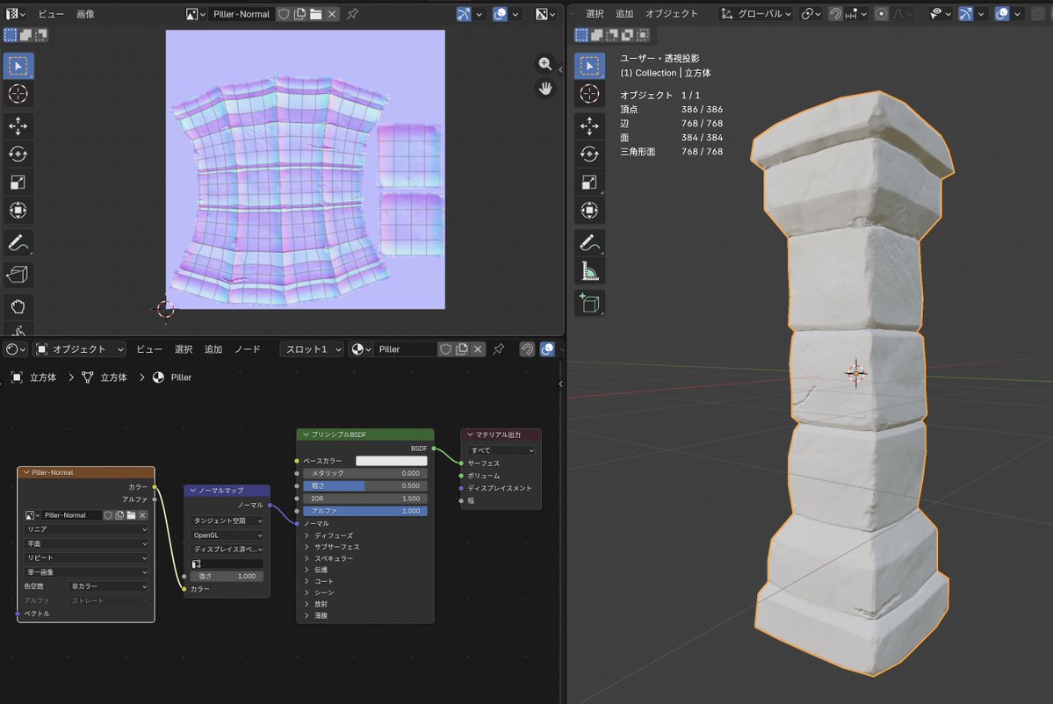1053x704 pixels.
Task: Open the スロット1 slot dropdown
Action: pyautogui.click(x=313, y=349)
